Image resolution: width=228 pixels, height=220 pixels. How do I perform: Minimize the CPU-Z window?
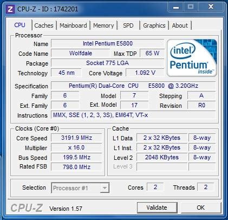[176, 7]
